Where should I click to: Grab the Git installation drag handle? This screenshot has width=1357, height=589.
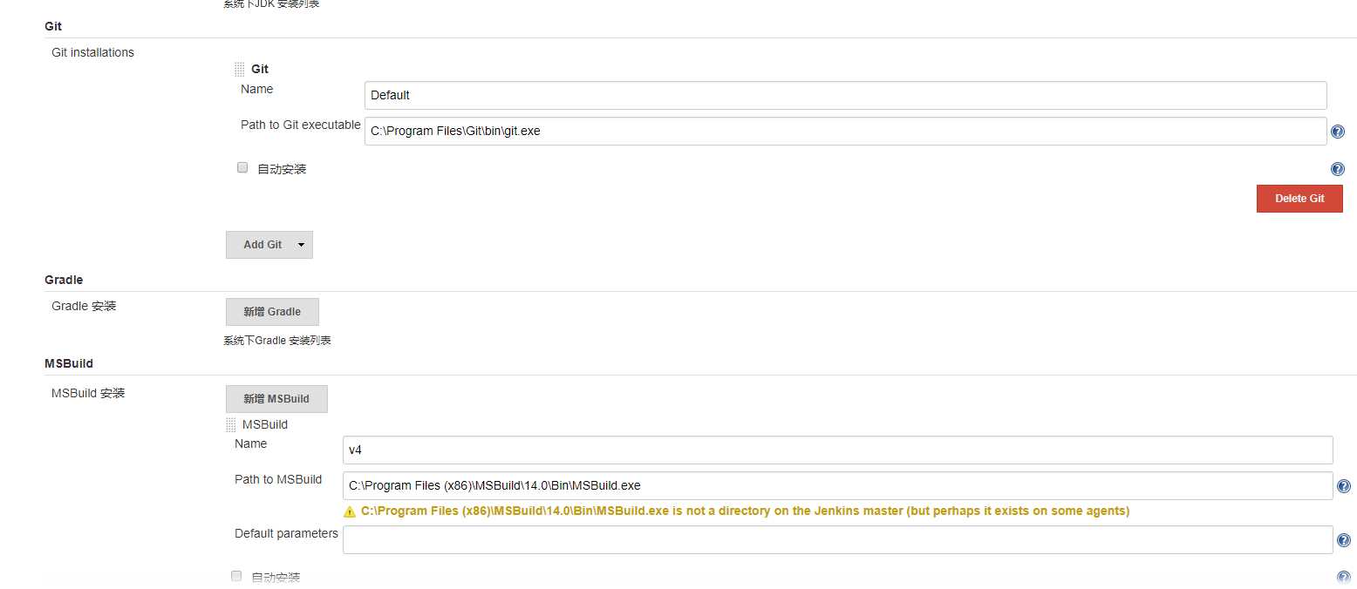[240, 70]
